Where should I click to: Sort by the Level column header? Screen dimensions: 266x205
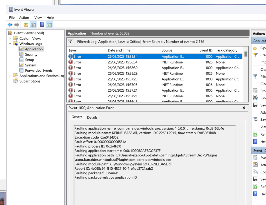click(87, 50)
